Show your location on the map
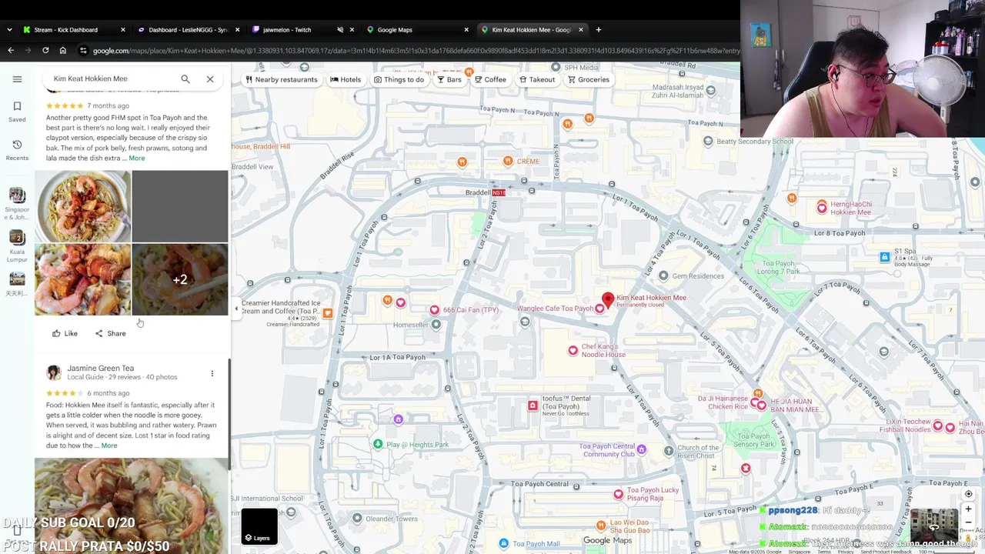The width and height of the screenshot is (985, 554). pos(969,494)
